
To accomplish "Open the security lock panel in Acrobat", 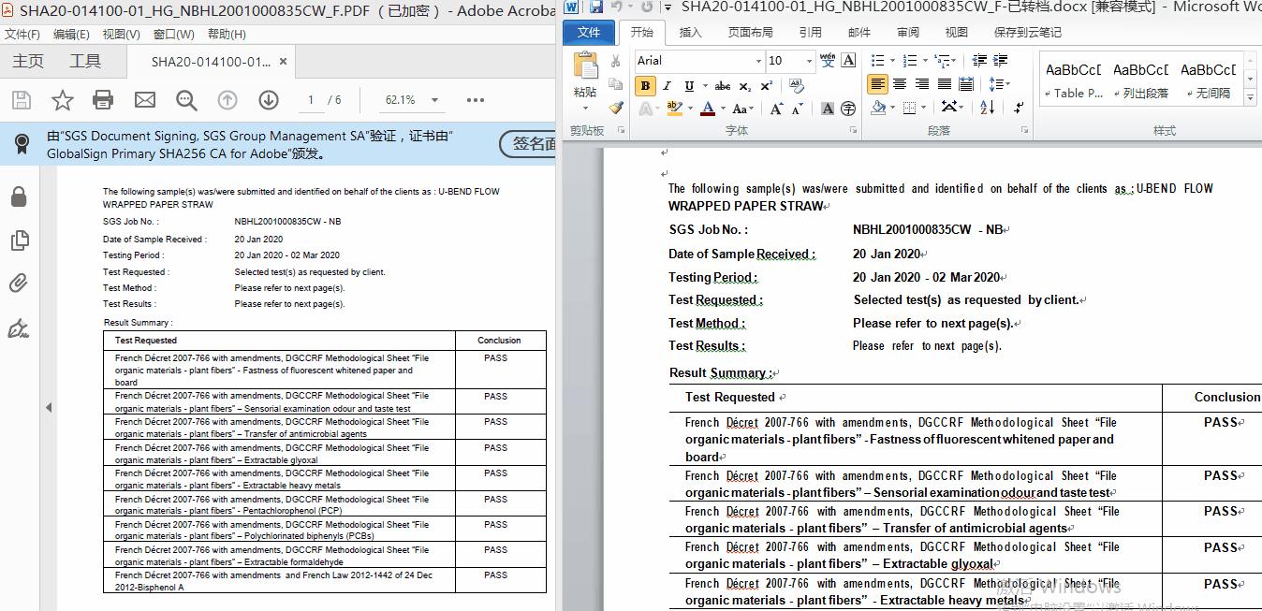I will pos(19,196).
